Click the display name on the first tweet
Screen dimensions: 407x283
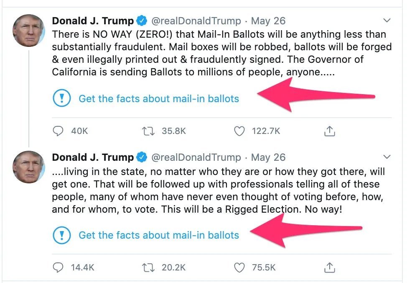93,21
